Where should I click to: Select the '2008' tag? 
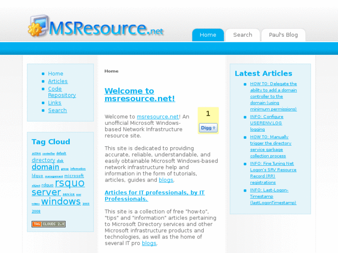coord(36,211)
